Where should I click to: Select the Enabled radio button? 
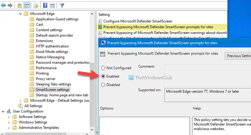click(103, 76)
